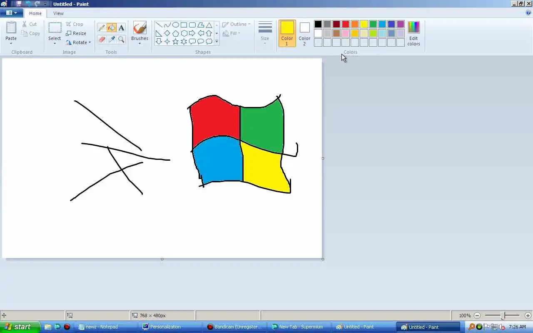This screenshot has height=333, width=533.
Task: Choose the Six-point star shape
Action: (184, 42)
